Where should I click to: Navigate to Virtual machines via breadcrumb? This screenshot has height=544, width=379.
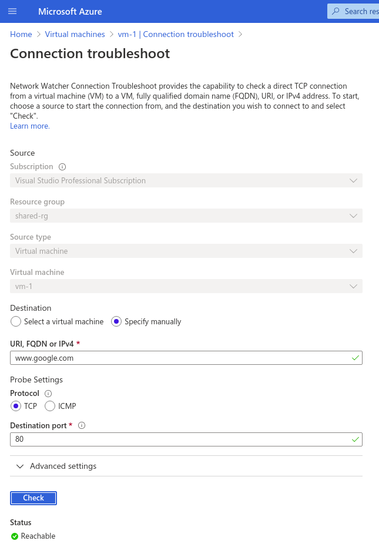[75, 34]
